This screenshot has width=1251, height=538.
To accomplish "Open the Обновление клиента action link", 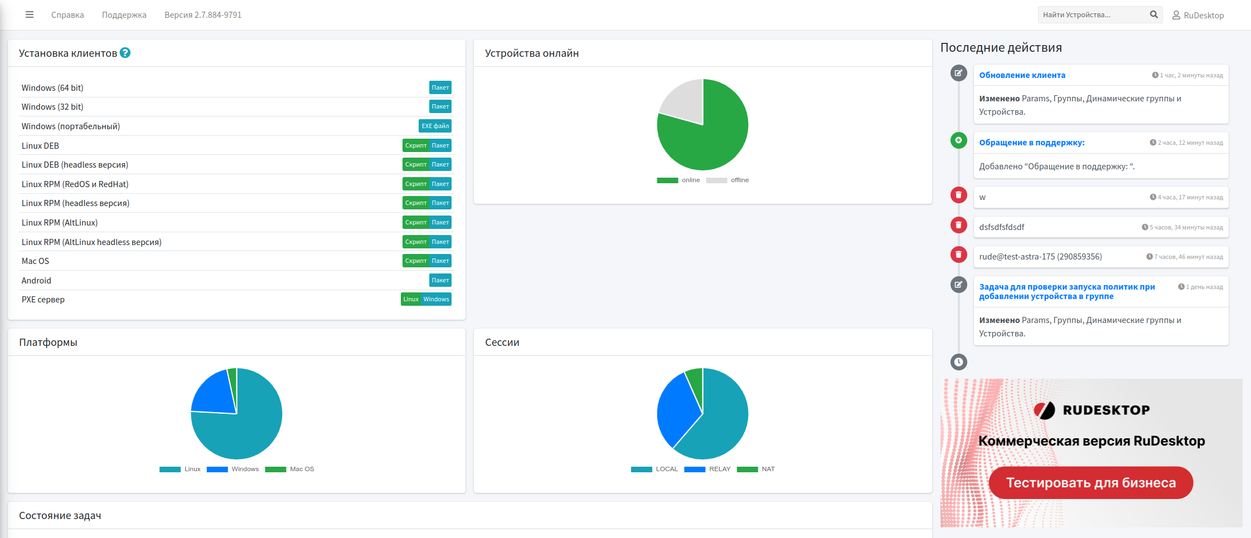I will tap(1022, 75).
